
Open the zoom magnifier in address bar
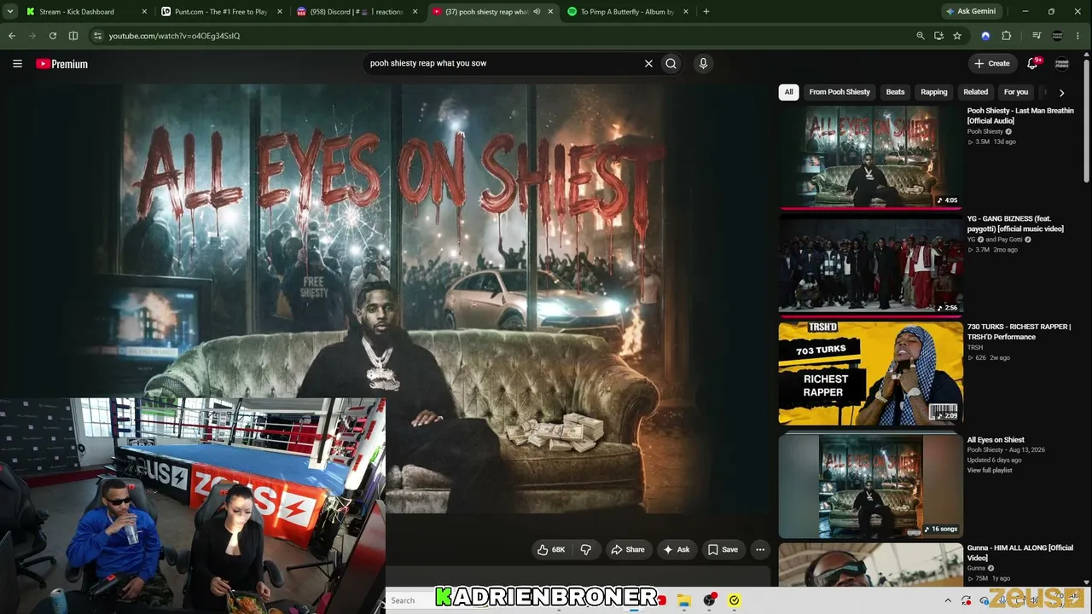(921, 36)
